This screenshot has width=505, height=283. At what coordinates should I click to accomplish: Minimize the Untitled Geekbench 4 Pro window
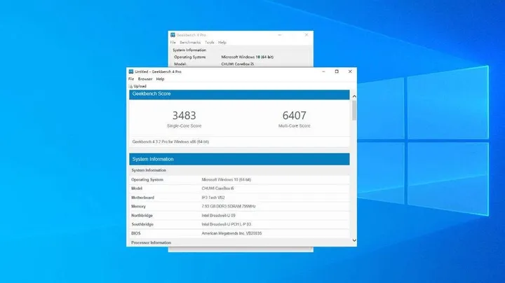click(x=323, y=71)
